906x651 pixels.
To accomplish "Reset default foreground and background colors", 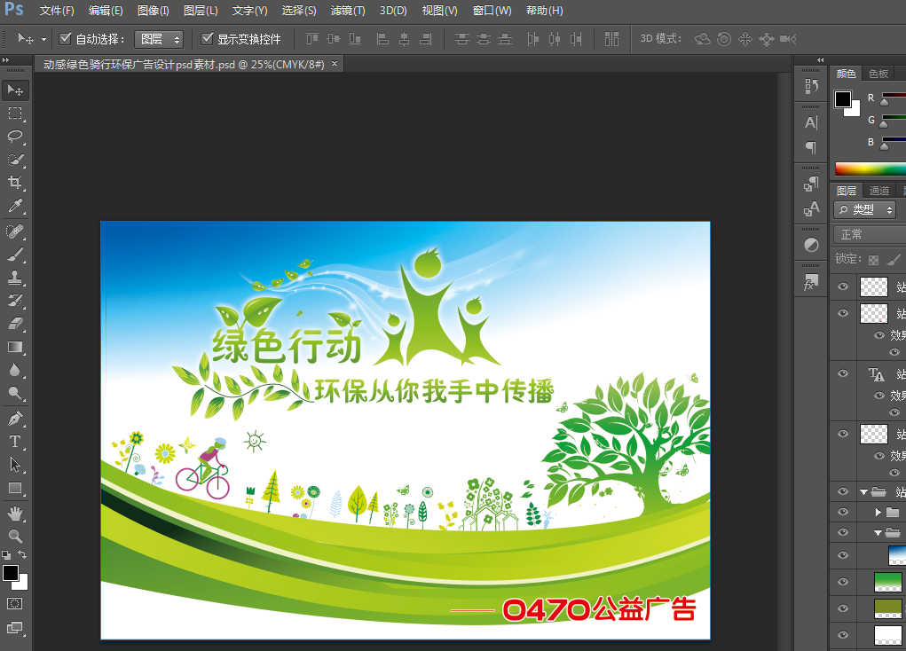I will coord(6,555).
